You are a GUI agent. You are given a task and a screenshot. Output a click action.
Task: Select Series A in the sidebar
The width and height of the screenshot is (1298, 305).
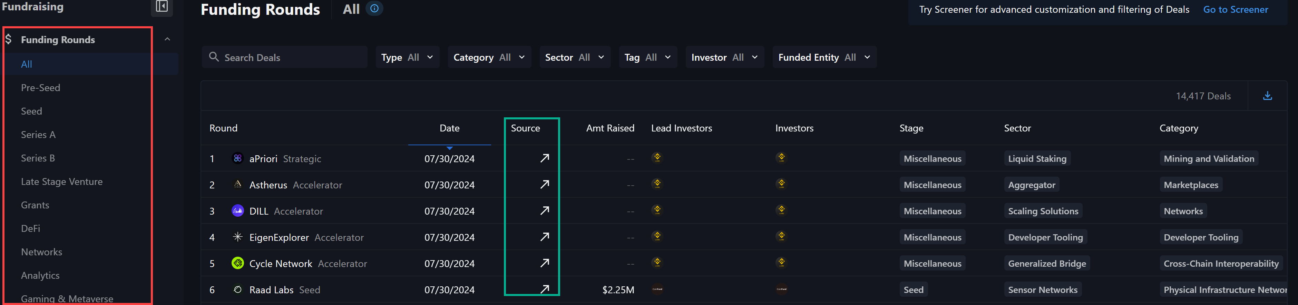pos(38,135)
